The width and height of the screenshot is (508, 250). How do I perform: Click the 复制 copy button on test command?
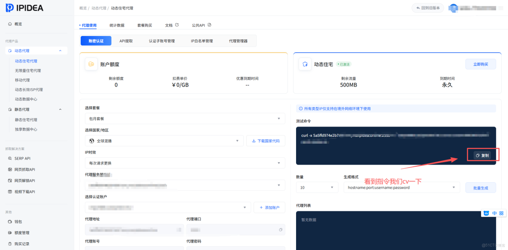pyautogui.click(x=483, y=155)
